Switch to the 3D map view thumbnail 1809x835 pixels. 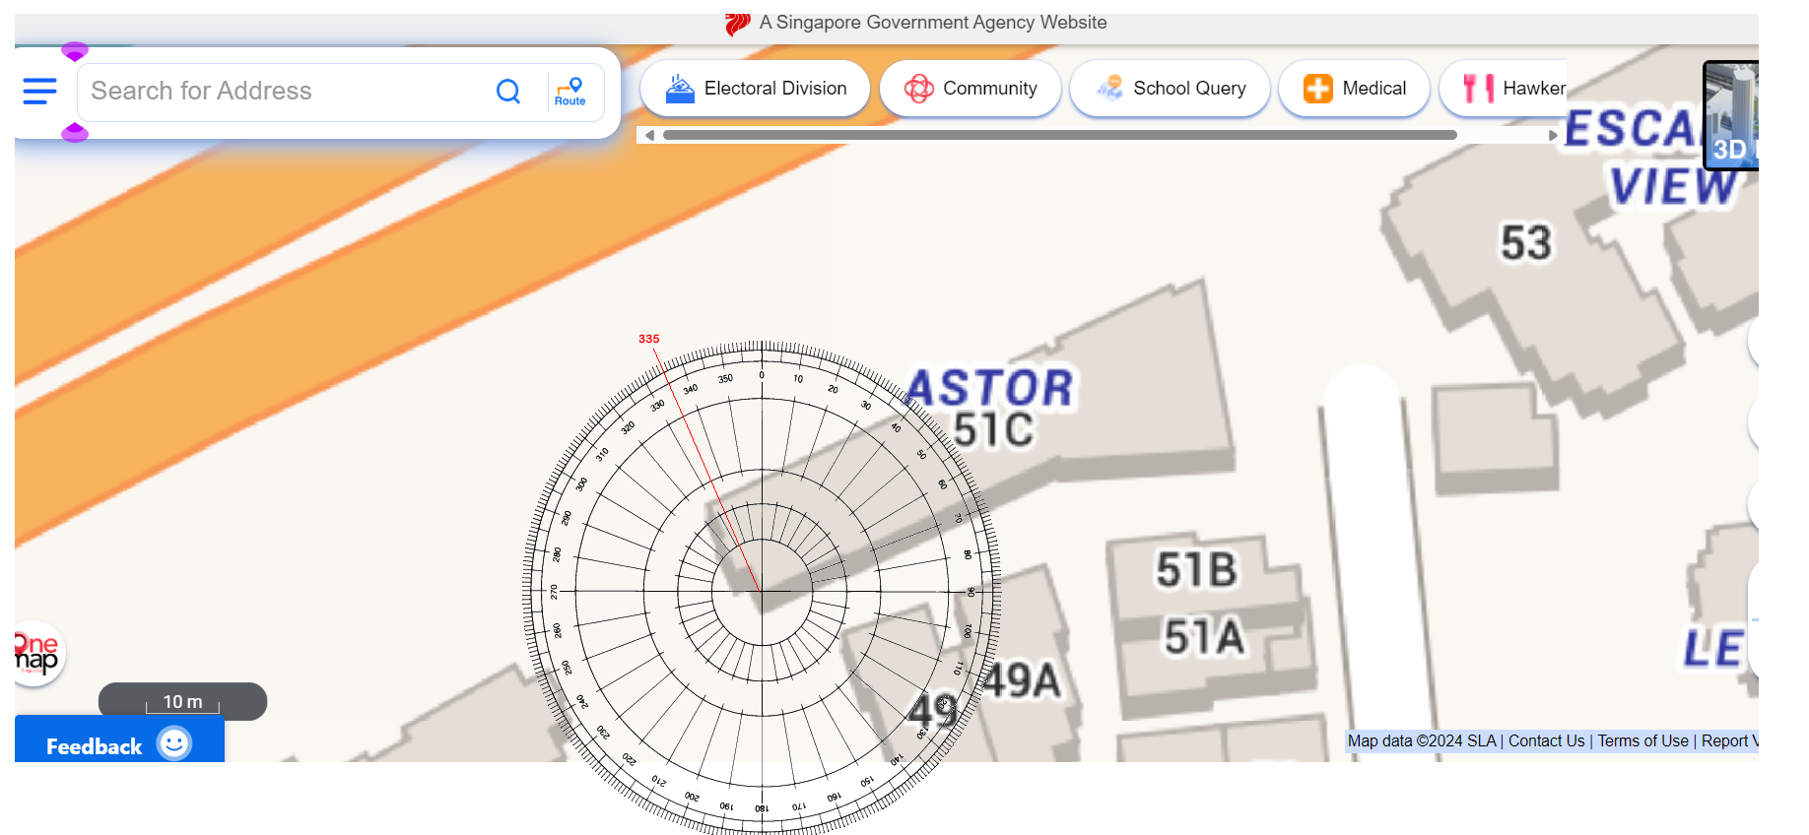(x=1731, y=115)
